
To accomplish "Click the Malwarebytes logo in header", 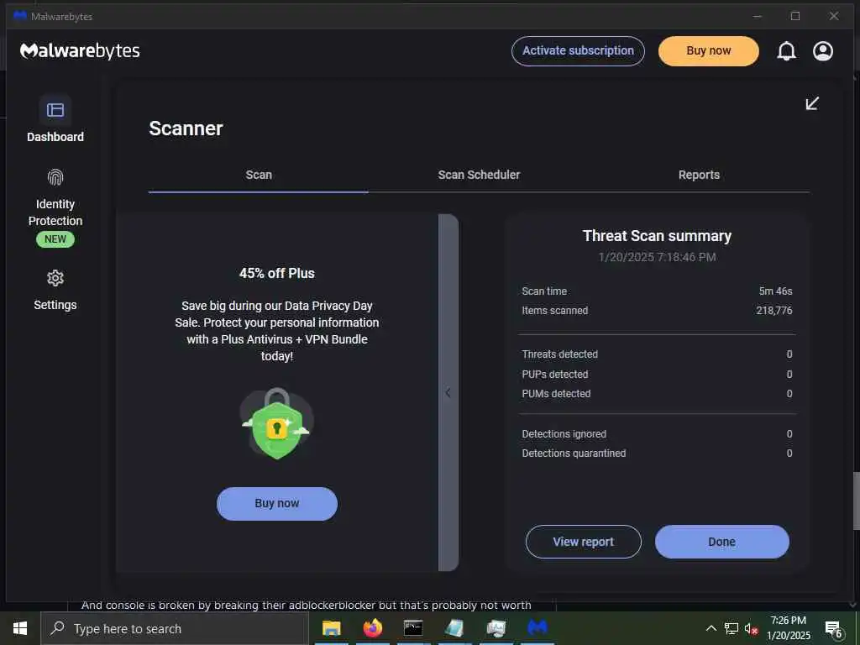I will [x=80, y=51].
